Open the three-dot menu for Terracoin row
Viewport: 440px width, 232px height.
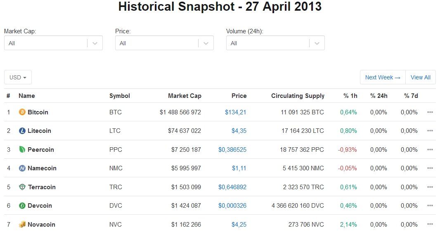coord(430,187)
